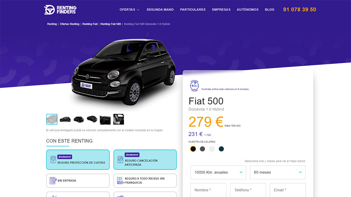Pick the white car color swatch
Viewport: 351px width, 197px height.
tap(212, 149)
